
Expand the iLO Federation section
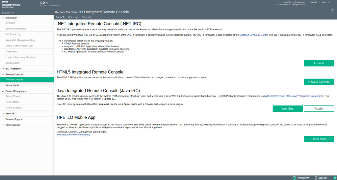click(3, 69)
